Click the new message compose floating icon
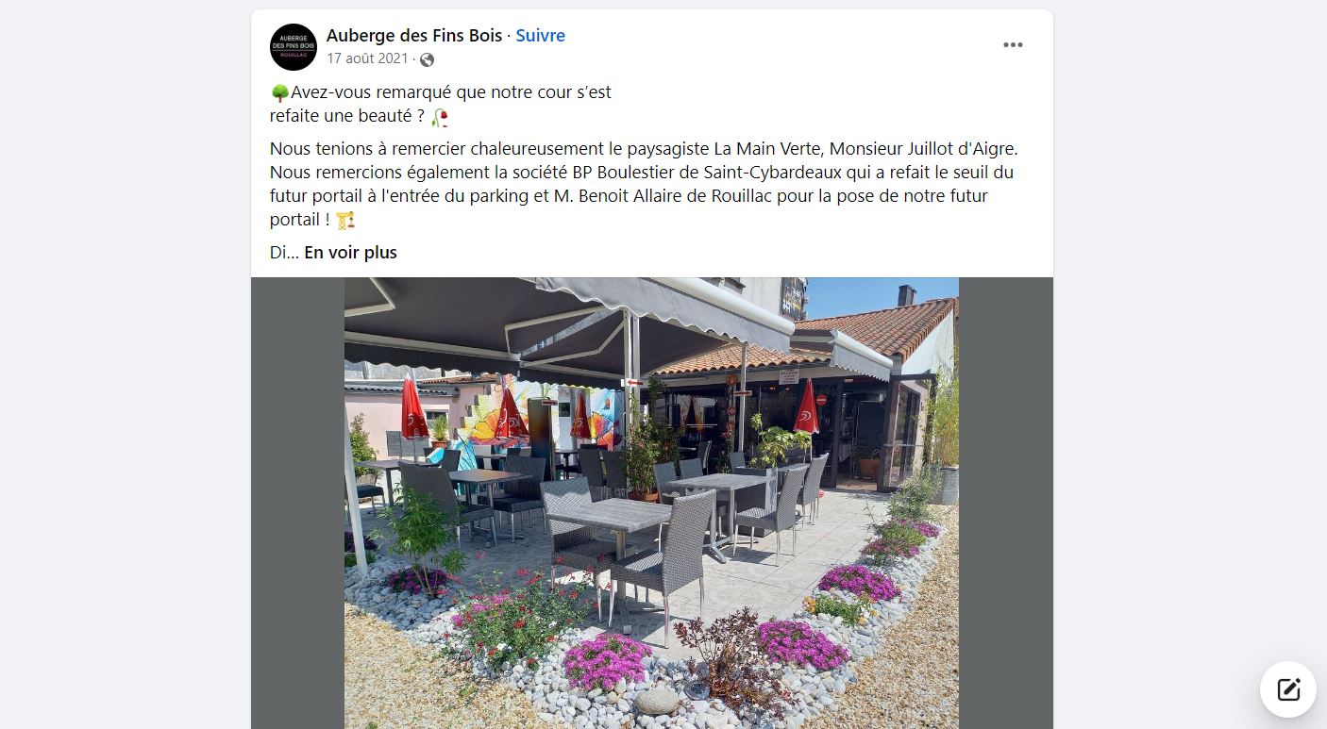Viewport: 1327px width, 729px height. tap(1288, 689)
